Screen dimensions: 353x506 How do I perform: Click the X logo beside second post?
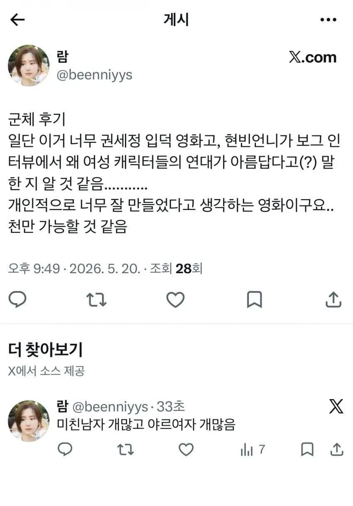[x=336, y=406]
